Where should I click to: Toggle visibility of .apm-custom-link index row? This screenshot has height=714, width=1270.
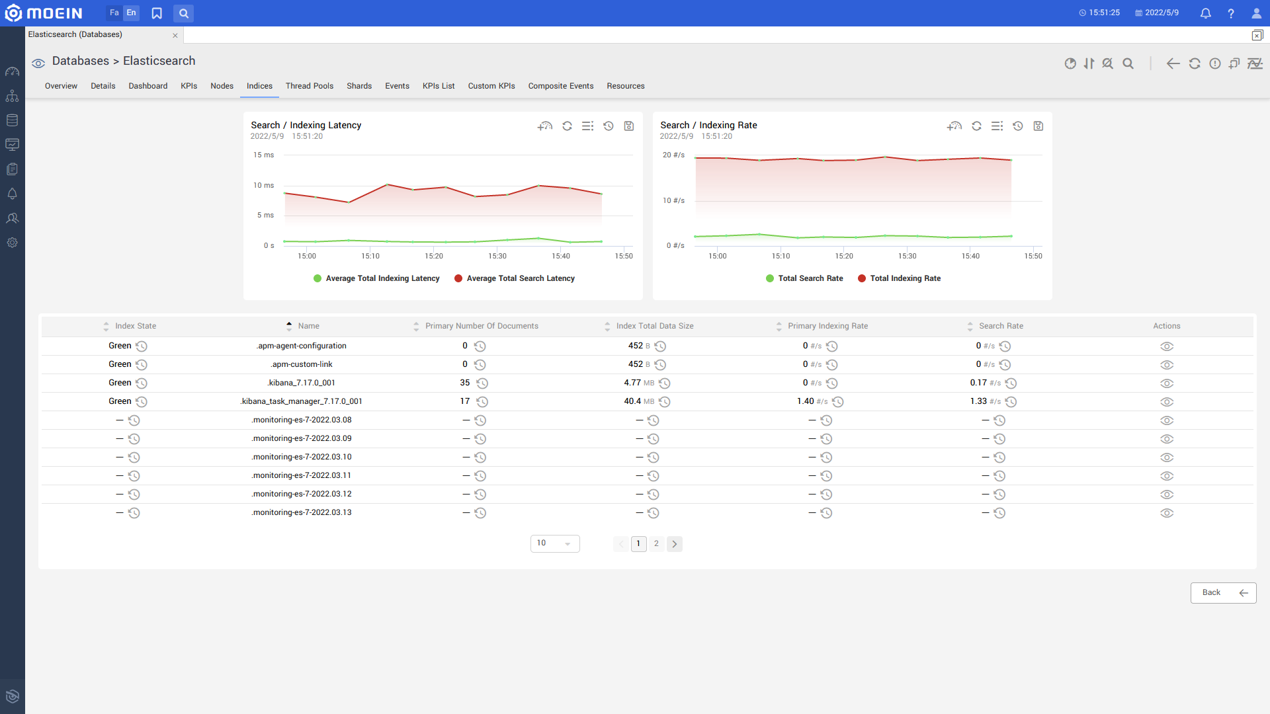[x=1167, y=364]
